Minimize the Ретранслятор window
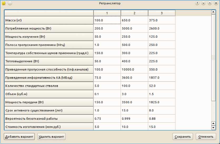Screen dimensions: 220x144 coord(203,3)
